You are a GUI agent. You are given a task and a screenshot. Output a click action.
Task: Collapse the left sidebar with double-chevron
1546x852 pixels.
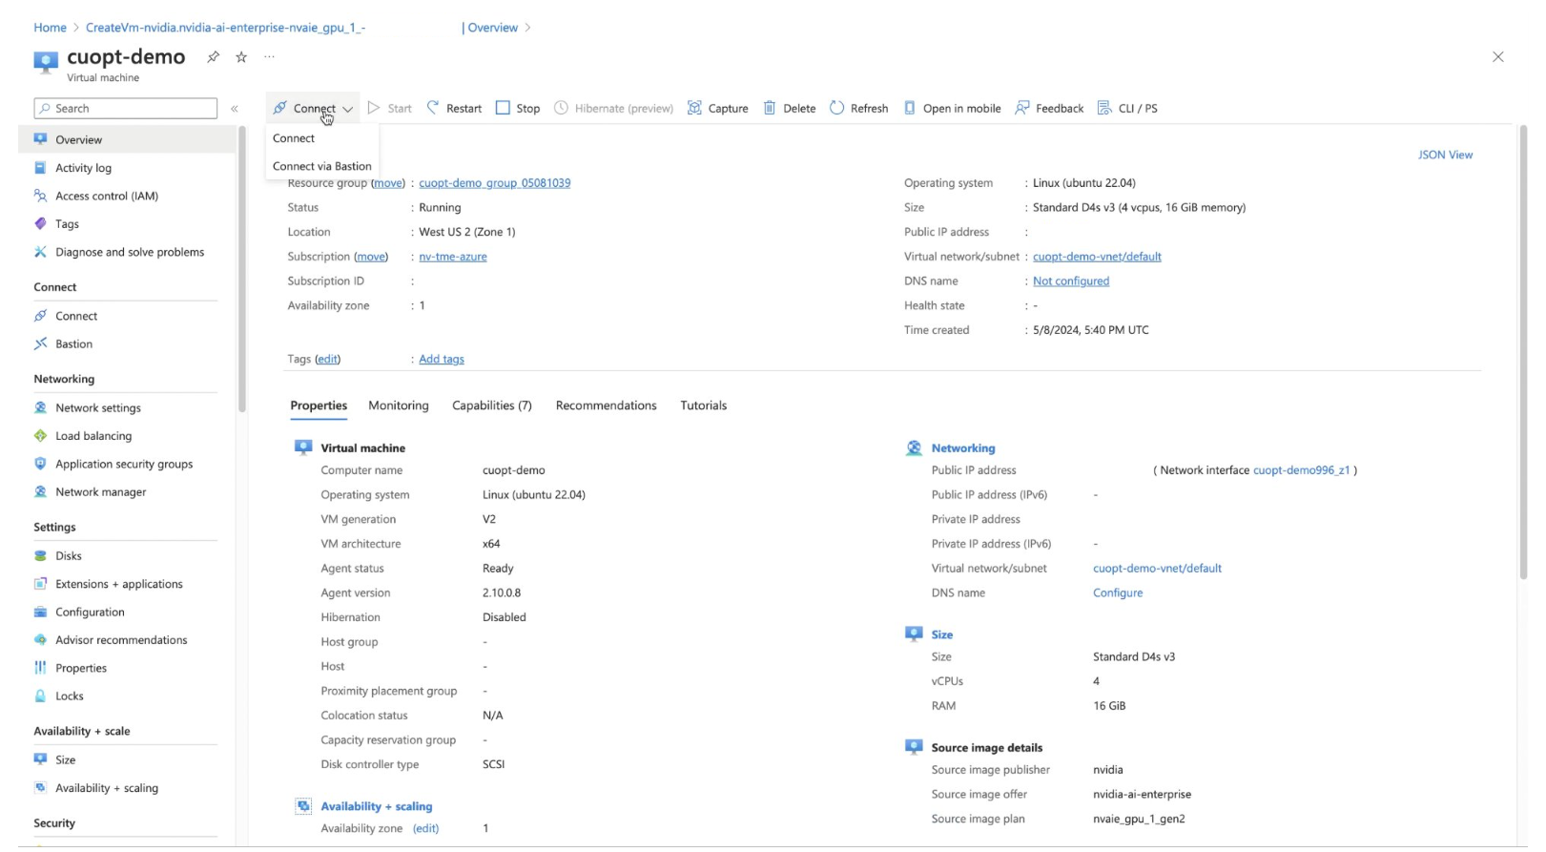(x=235, y=109)
